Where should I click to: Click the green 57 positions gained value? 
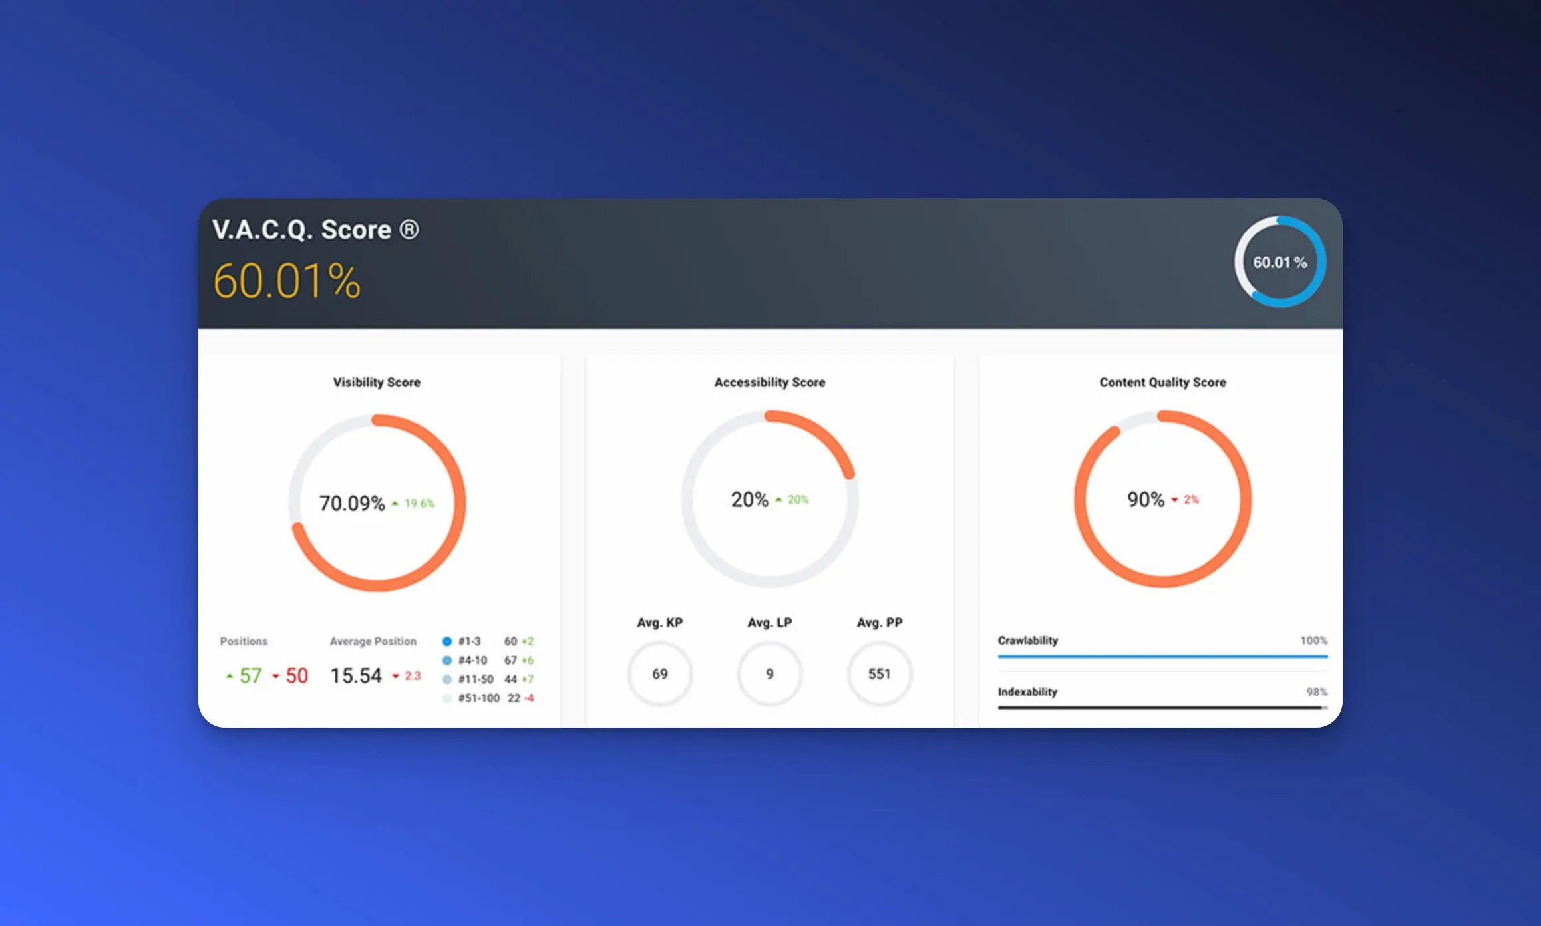pos(250,675)
